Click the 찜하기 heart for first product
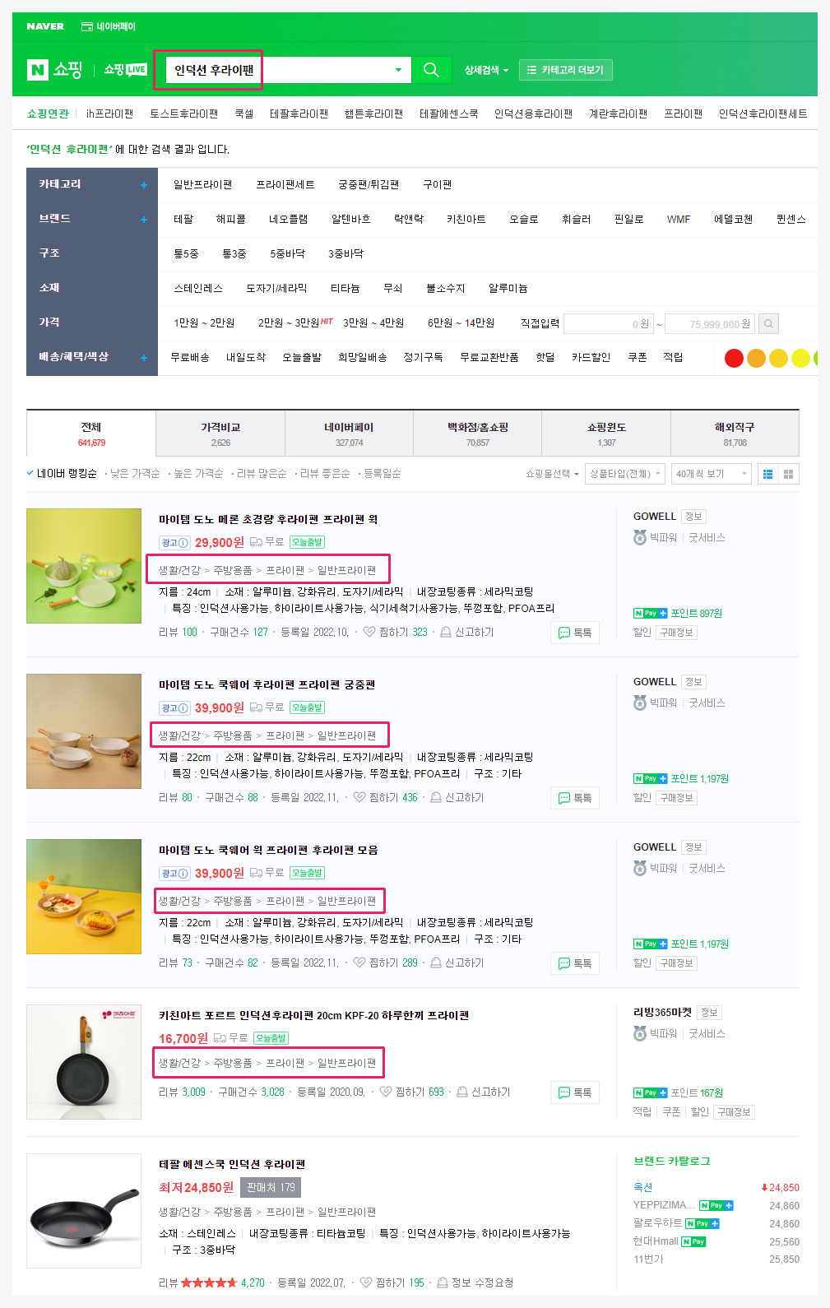830x1308 pixels. pyautogui.click(x=369, y=632)
